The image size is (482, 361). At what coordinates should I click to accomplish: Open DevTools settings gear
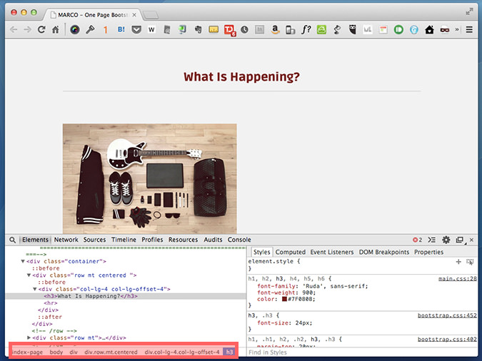(446, 240)
